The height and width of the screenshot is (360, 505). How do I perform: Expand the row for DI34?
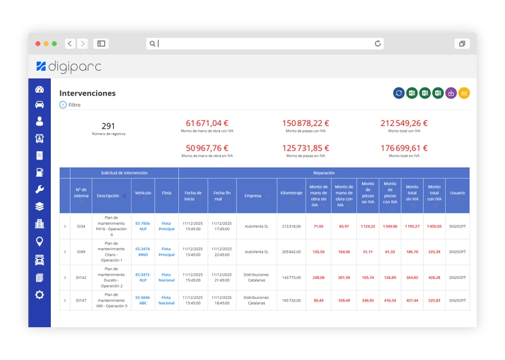[65, 226]
